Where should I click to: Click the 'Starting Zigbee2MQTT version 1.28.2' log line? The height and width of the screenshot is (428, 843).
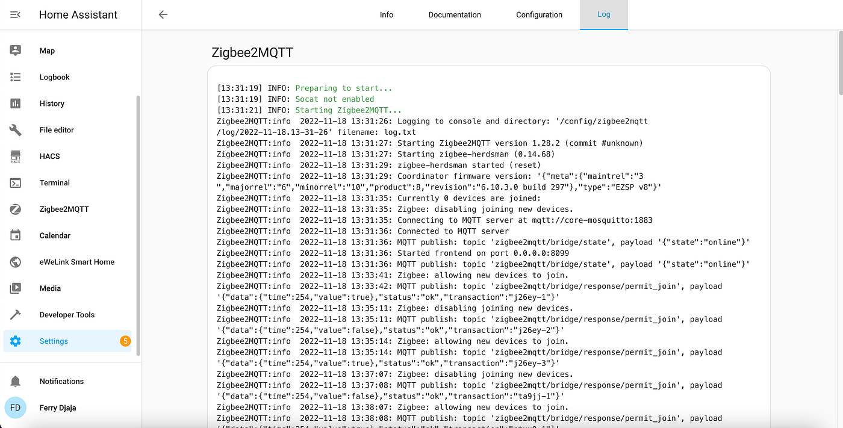coord(430,143)
